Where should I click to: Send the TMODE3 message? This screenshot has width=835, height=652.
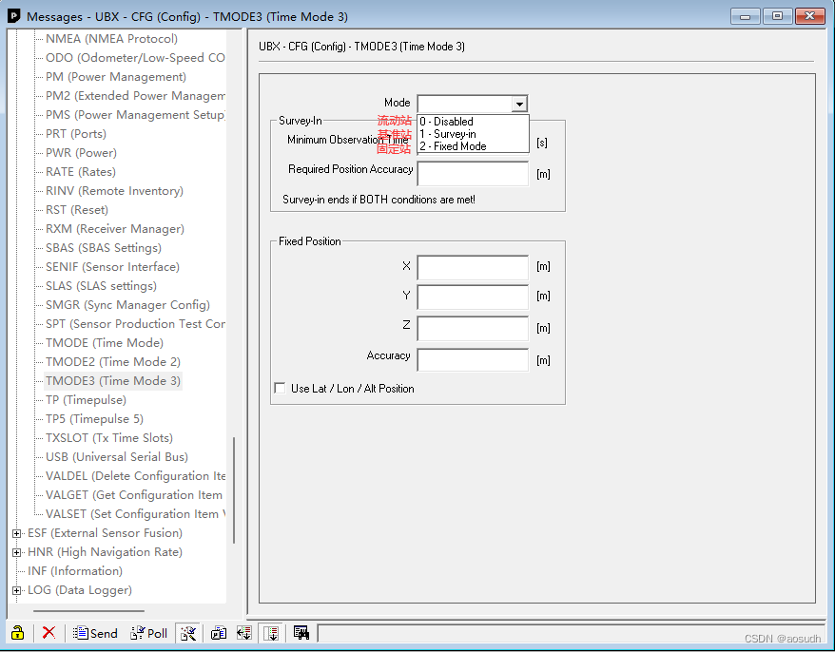[95, 633]
